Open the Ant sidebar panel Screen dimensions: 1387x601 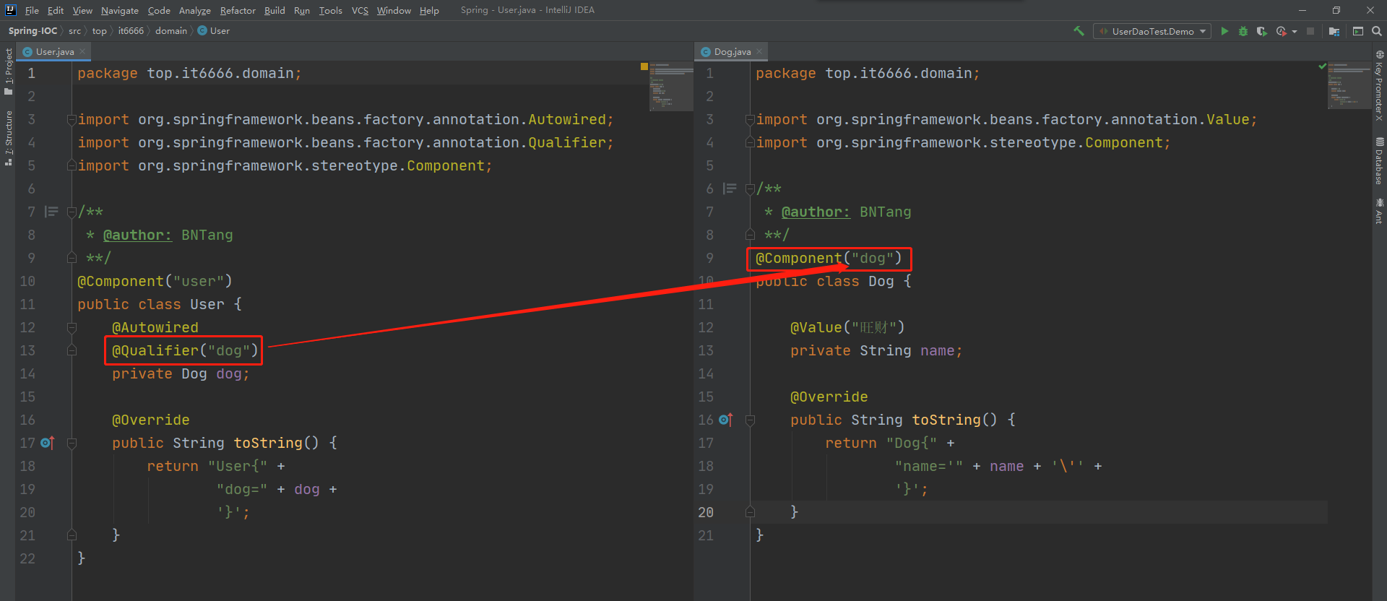click(x=1379, y=211)
